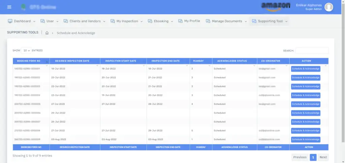Select page 1 in pagination
The width and height of the screenshot is (345, 163).
point(313,157)
